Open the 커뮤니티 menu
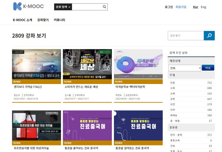Image resolution: width=222 pixels, height=152 pixels. [x=59, y=20]
